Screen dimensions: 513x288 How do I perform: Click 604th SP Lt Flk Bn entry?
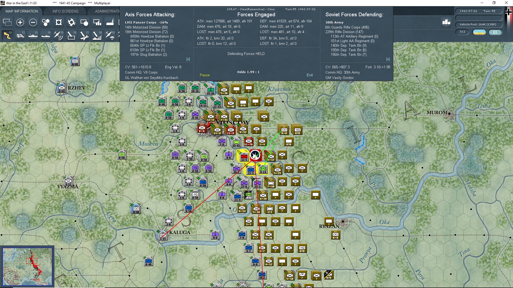(147, 45)
